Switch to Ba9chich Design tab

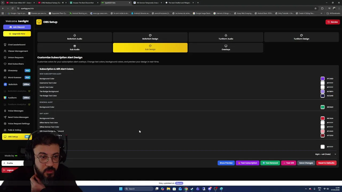click(150, 37)
